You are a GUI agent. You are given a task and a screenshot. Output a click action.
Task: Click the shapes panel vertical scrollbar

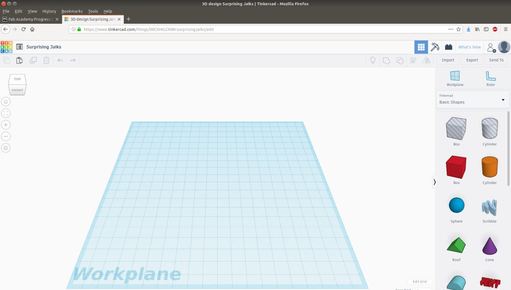[508, 148]
